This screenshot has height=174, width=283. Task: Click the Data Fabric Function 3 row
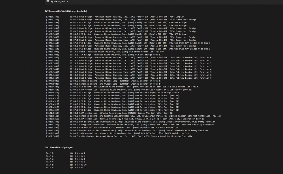(129, 66)
